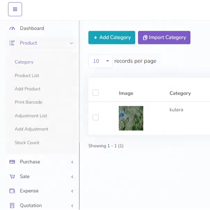Click the plus icon on Add Category
This screenshot has width=210, height=210.
[x=95, y=38]
